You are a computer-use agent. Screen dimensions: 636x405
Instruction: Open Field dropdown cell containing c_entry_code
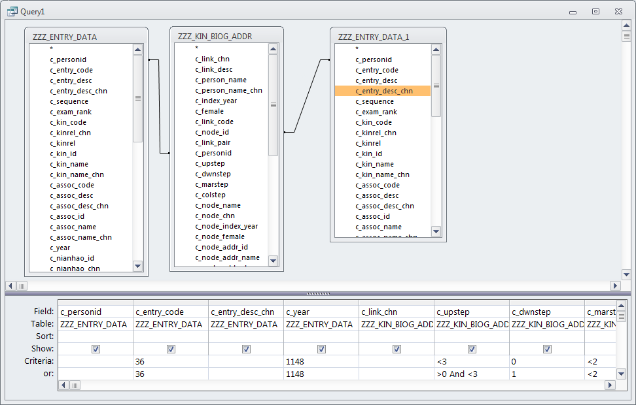tap(170, 312)
